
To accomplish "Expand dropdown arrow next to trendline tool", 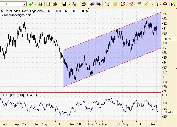I will pyautogui.click(x=152, y=4).
